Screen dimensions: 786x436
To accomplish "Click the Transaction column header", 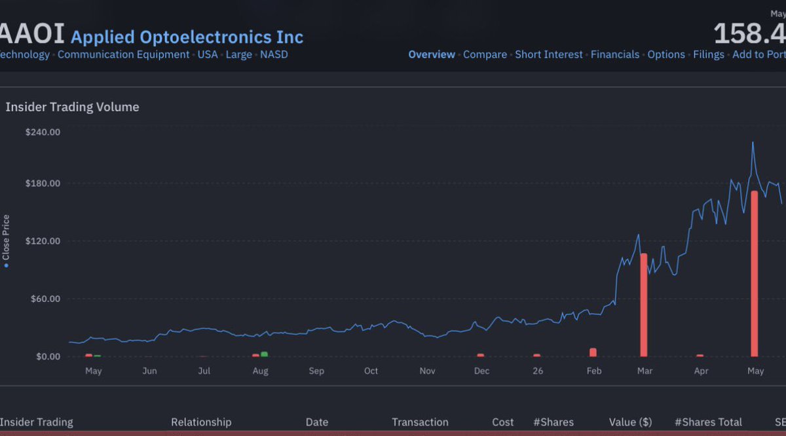I will (420, 422).
